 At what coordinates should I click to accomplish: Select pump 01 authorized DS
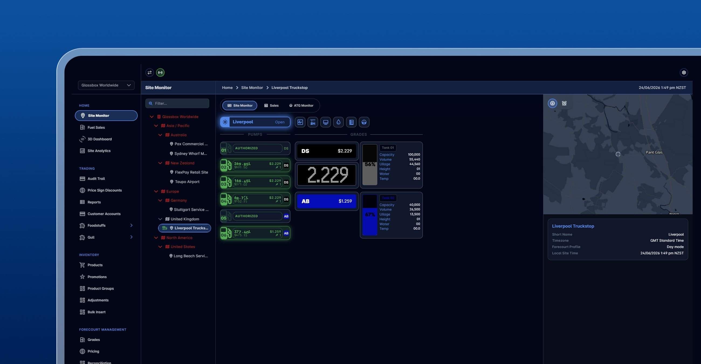click(x=255, y=148)
